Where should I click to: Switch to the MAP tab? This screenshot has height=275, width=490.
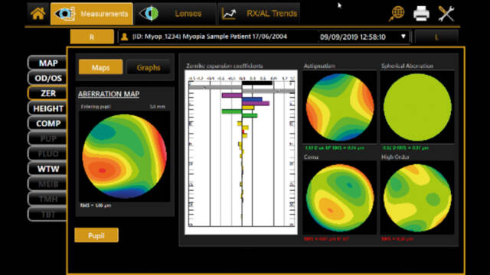point(47,63)
